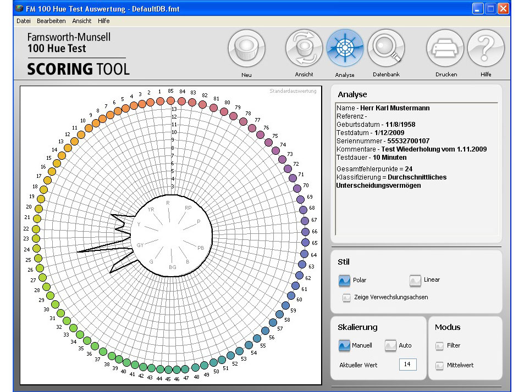Click the Drucken toolbar label
524x392 pixels.
tap(446, 75)
